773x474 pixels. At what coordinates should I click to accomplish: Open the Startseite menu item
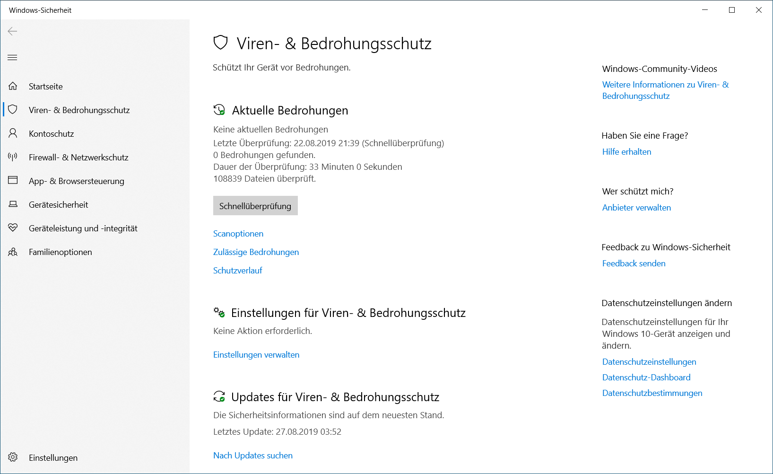pos(95,86)
